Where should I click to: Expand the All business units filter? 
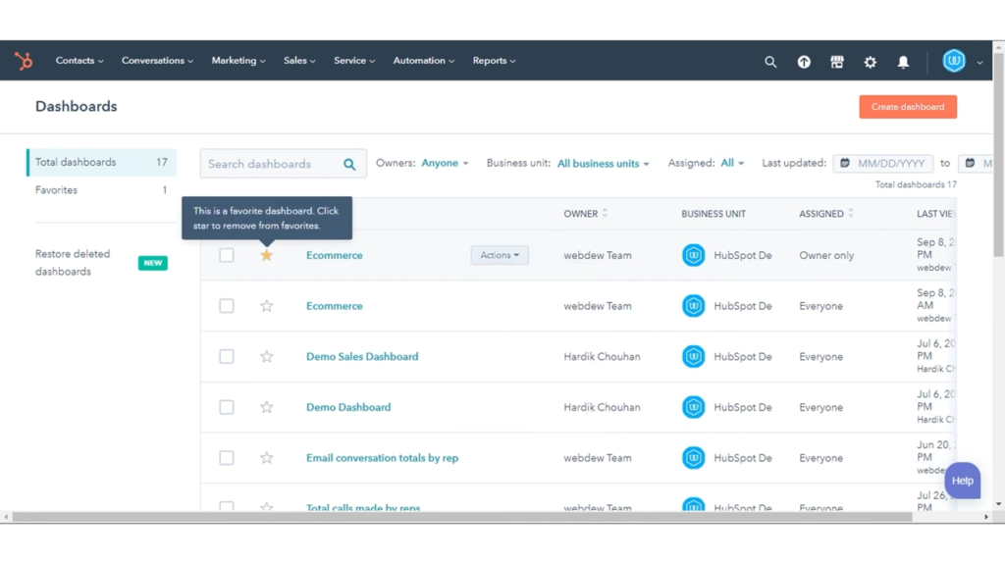click(x=598, y=163)
